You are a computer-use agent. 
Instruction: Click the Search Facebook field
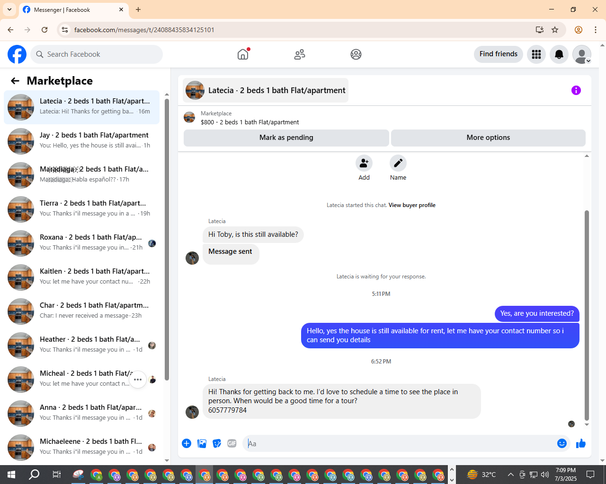97,54
